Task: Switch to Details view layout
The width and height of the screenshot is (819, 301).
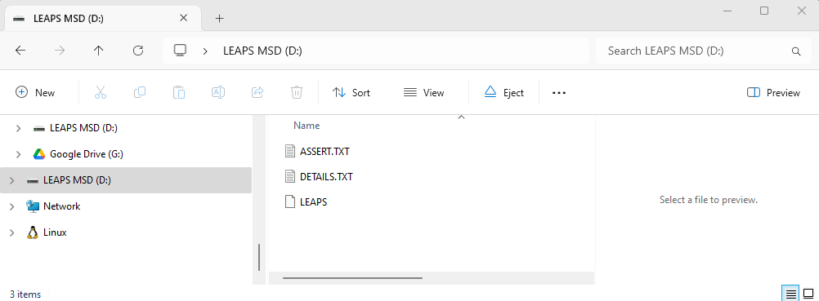Action: tap(790, 294)
